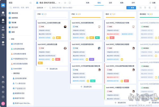Click the 测试通过 column green progress bar

click(x=149, y=17)
